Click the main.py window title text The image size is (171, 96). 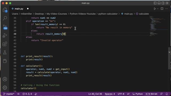point(85,3)
